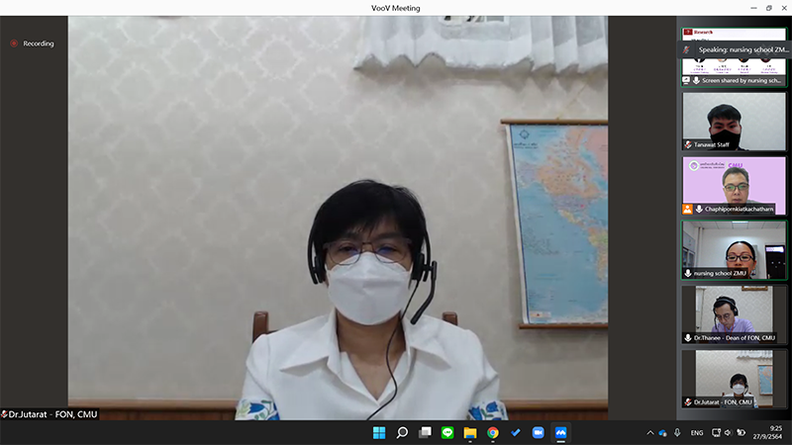Open the blue checkmark To Do app
Viewport: 792px width, 445px height.
point(516,433)
